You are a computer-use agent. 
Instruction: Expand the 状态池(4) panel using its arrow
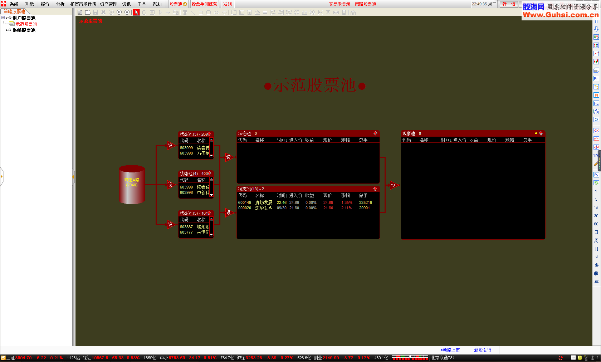tap(209, 173)
